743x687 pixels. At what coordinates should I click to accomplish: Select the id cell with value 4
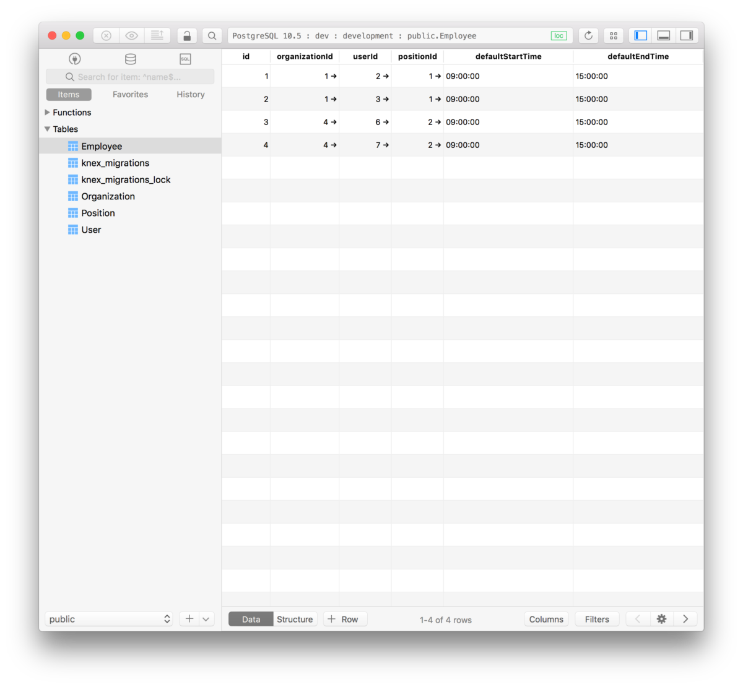(x=246, y=145)
